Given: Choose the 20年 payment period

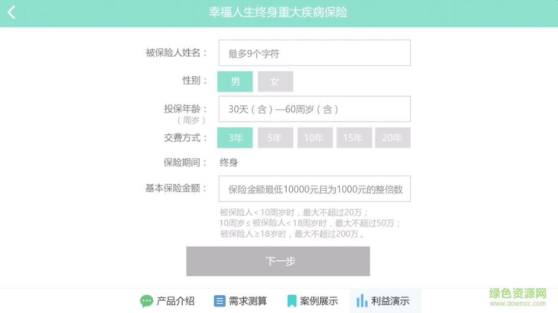Looking at the screenshot, I should click(x=392, y=138).
